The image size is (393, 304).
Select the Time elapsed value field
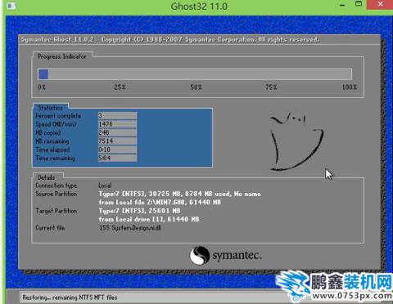pos(117,150)
